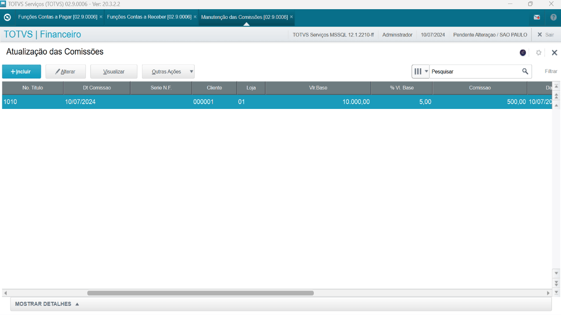Select the 1010 title number cell
The image size is (561, 315).
(33, 102)
